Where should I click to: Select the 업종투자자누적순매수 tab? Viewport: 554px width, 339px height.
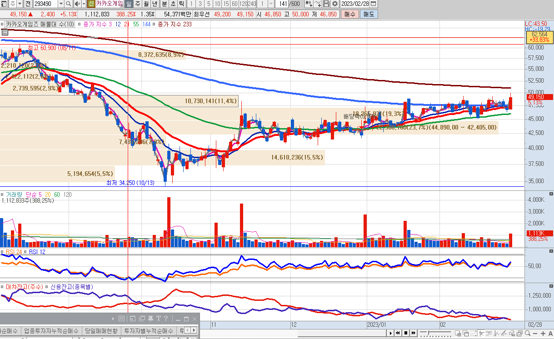[x=51, y=330]
